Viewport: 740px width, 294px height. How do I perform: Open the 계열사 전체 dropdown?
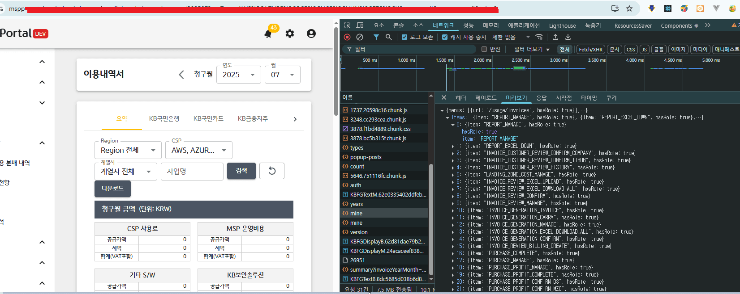(x=126, y=171)
